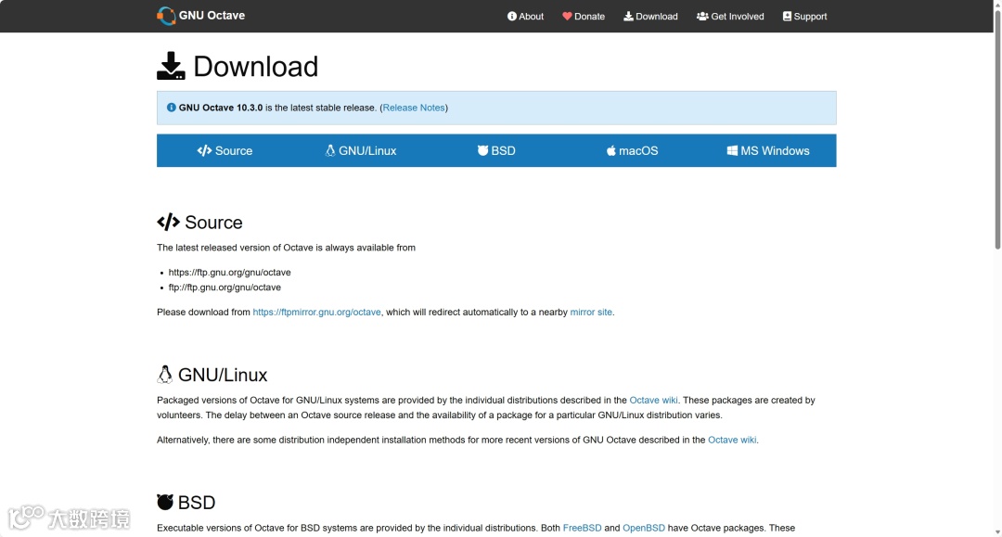
Task: Visit the OpenBSD link
Action: tap(644, 528)
